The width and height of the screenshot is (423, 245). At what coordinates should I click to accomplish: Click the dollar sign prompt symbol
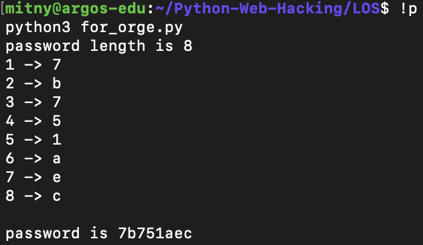pyautogui.click(x=385, y=8)
